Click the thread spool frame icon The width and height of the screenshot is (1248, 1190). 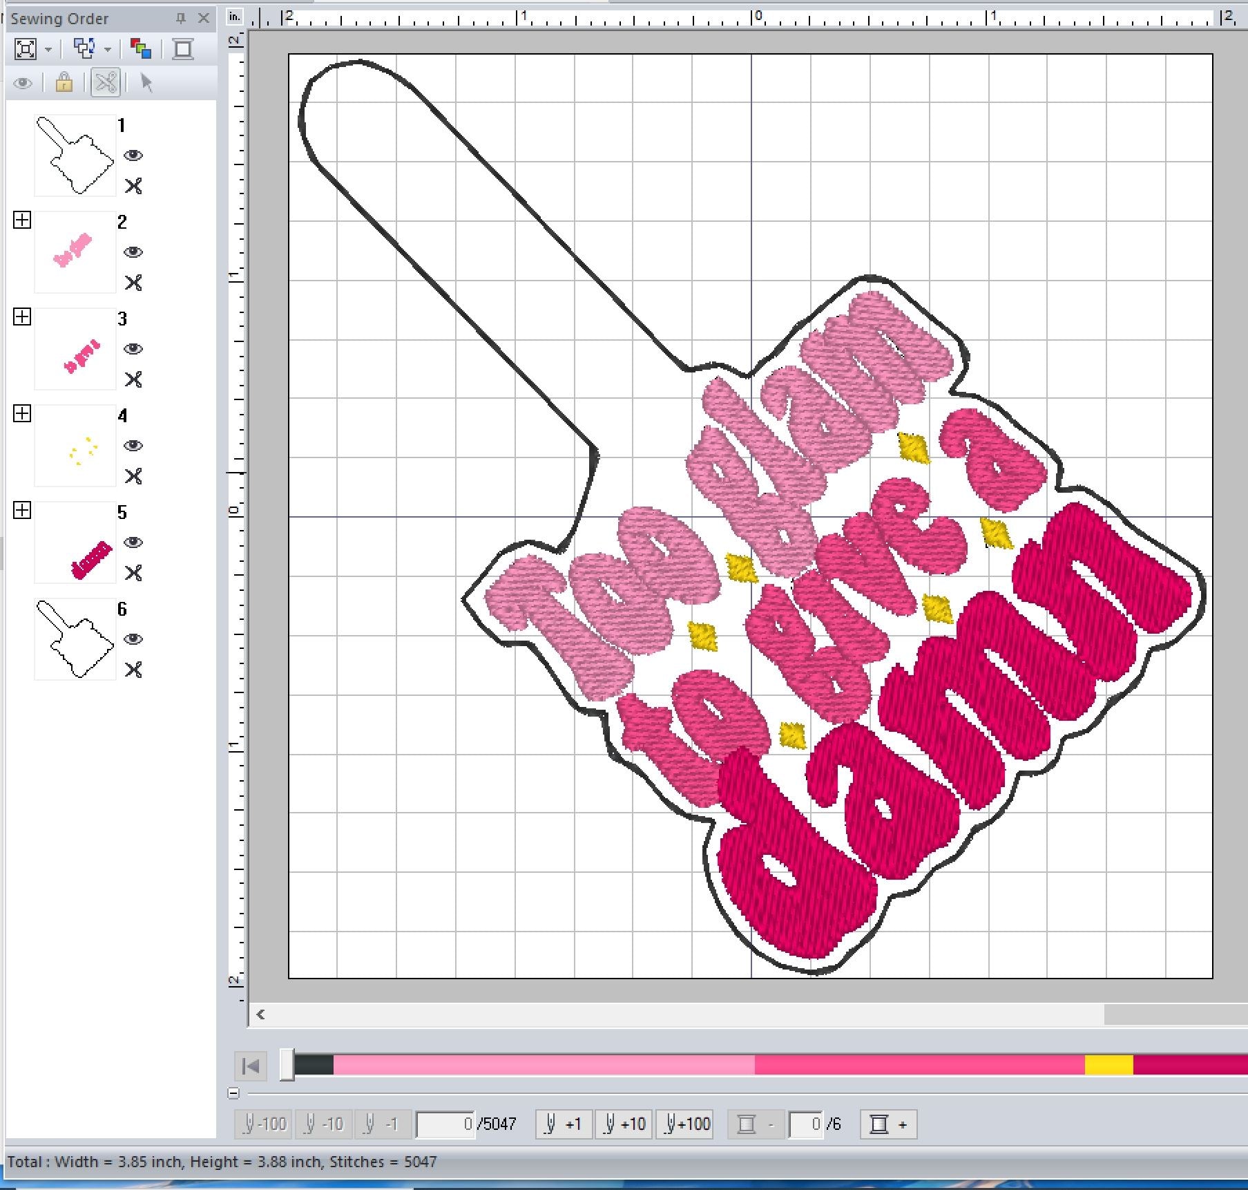click(183, 49)
